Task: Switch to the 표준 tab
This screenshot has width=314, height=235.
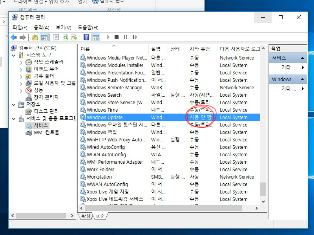Action: (100, 216)
